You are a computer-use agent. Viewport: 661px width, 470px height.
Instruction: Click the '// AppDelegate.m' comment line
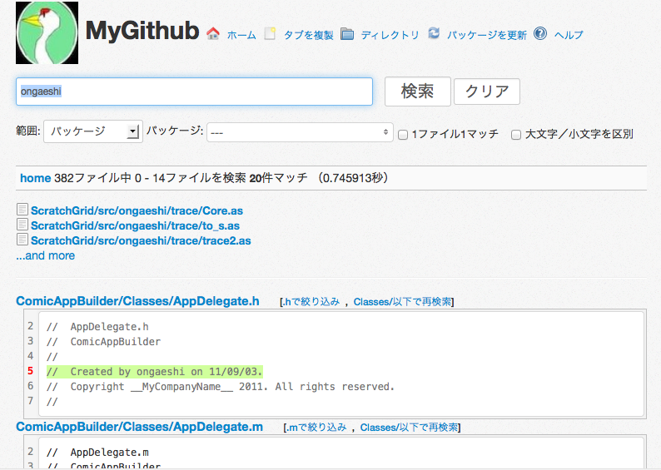97,453
